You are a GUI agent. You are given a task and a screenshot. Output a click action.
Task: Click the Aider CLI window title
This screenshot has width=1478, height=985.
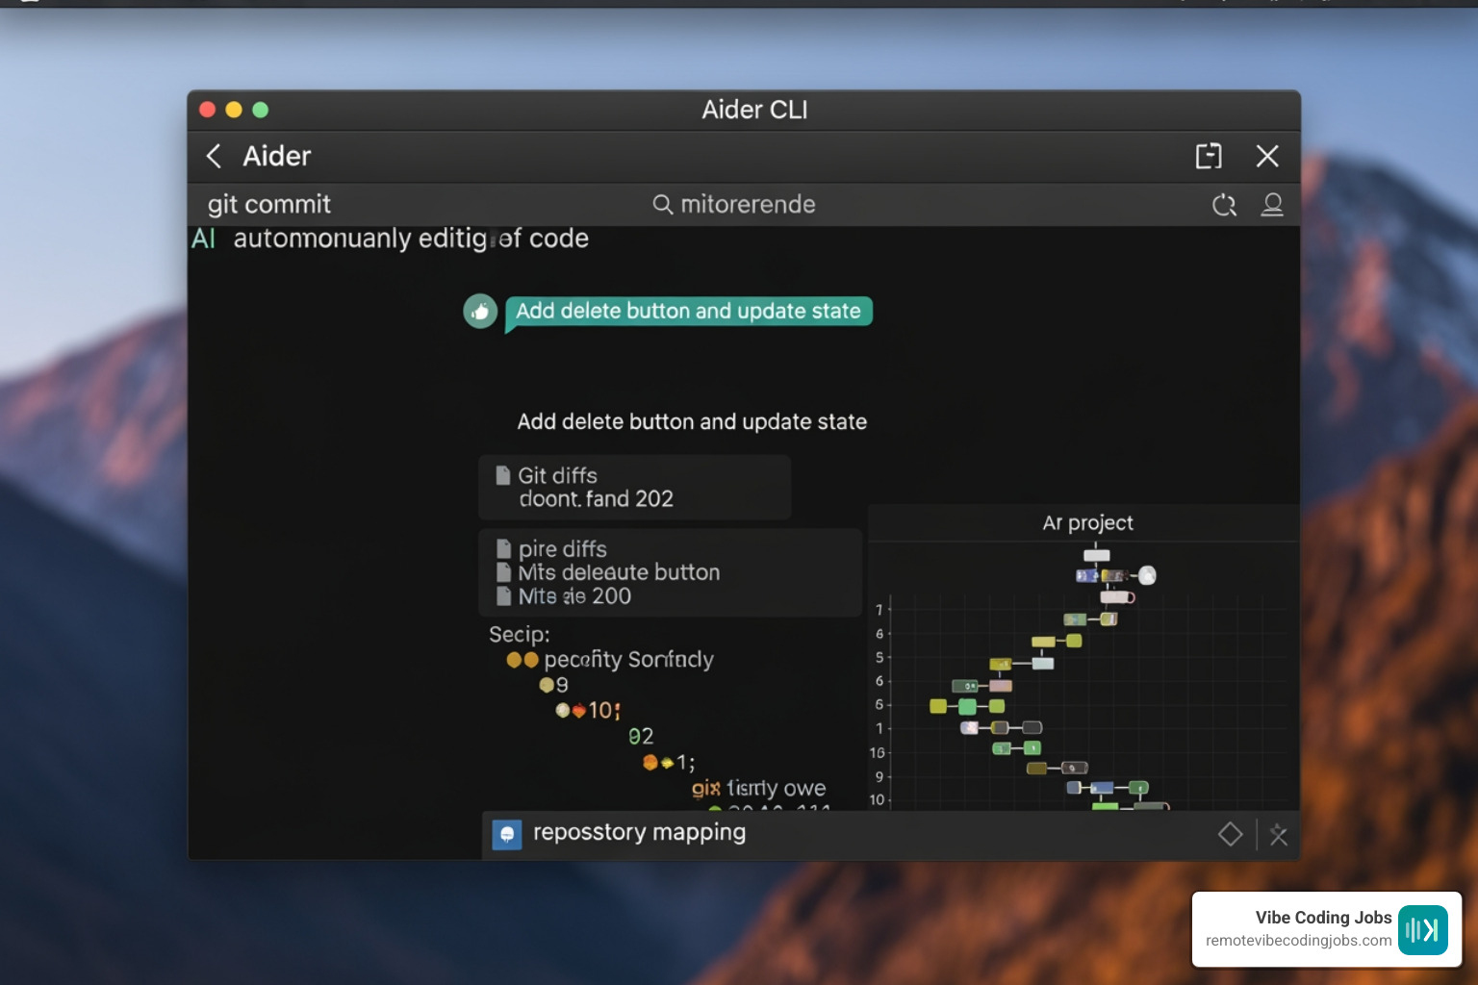pyautogui.click(x=754, y=110)
